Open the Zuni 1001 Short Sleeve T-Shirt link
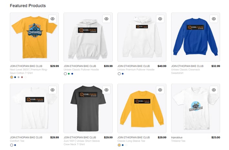 [x=82, y=143]
